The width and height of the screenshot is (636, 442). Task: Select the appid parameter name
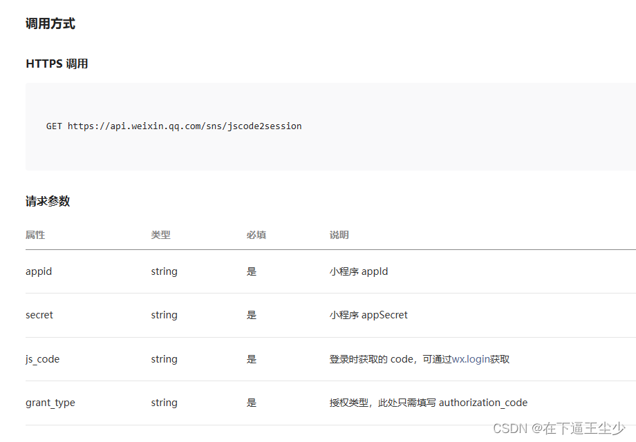click(x=39, y=271)
